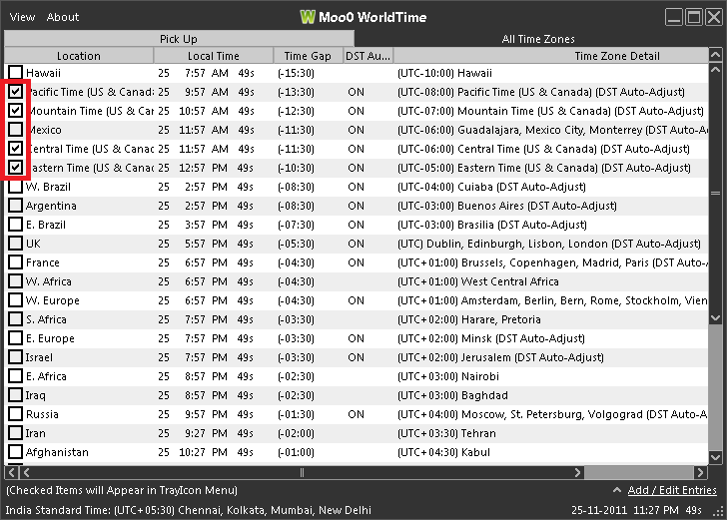Open the About menu

pos(63,17)
